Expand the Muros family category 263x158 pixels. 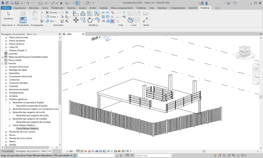click(6, 135)
